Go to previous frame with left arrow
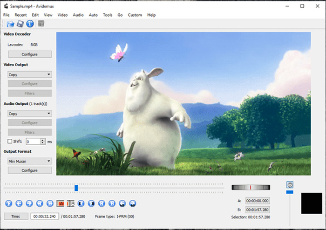The height and width of the screenshot is (230, 326). (x=19, y=203)
